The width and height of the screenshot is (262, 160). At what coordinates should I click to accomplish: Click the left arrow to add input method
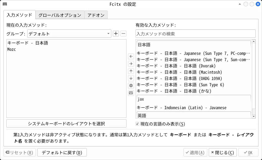point(131,56)
